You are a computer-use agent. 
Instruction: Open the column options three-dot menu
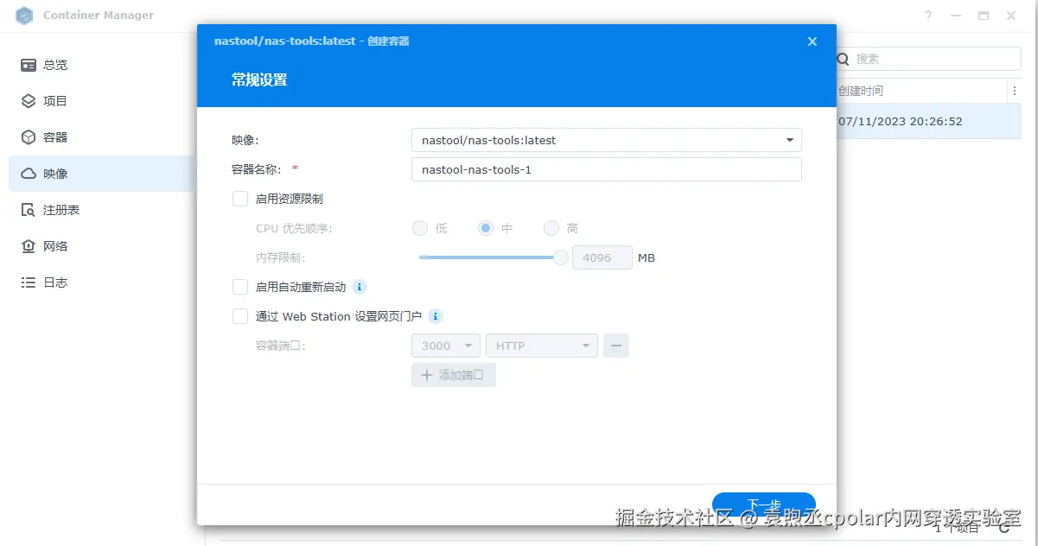point(1014,91)
